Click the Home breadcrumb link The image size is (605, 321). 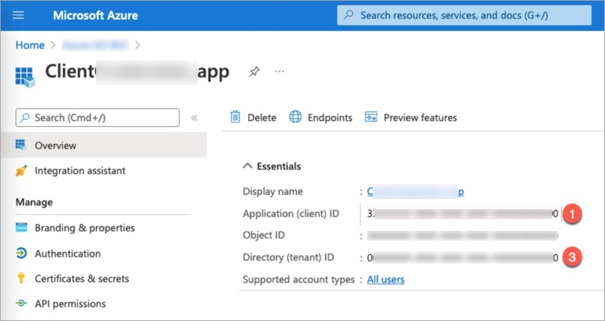(30, 45)
